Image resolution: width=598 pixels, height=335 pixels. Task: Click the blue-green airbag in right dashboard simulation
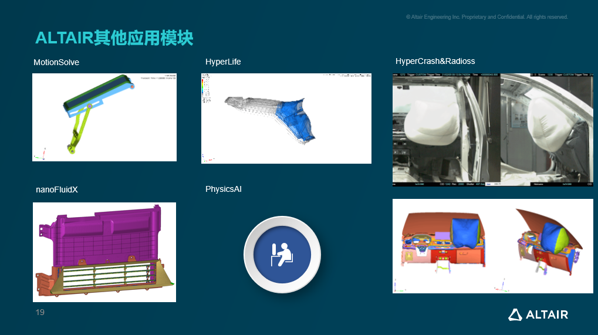tap(553, 236)
